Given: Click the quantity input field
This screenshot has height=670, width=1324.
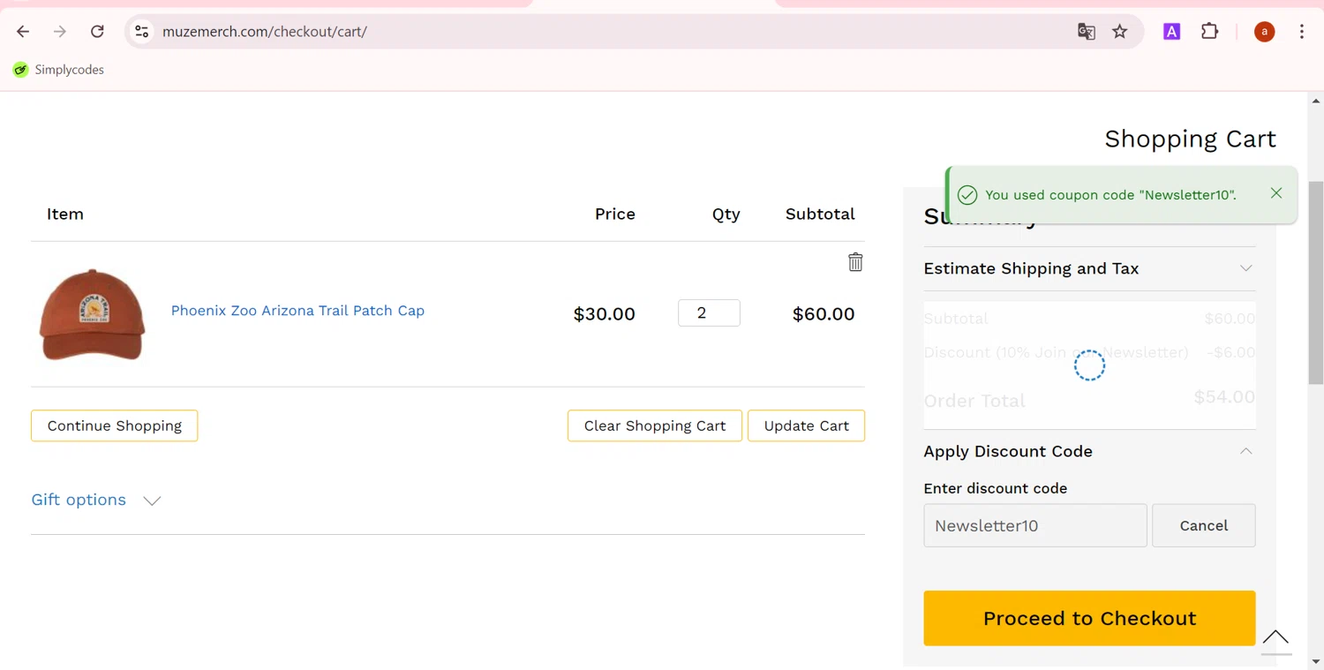Looking at the screenshot, I should (709, 313).
